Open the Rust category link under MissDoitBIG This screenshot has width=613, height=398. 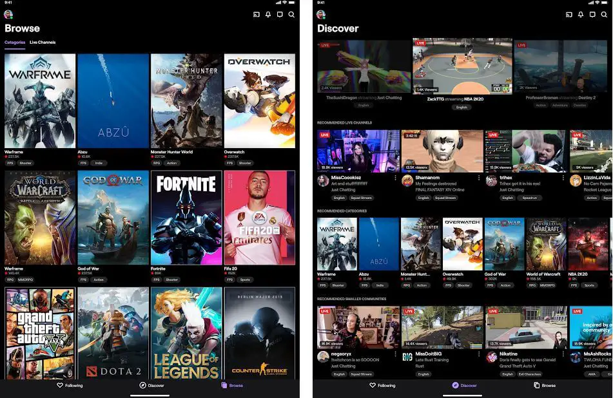tap(420, 366)
